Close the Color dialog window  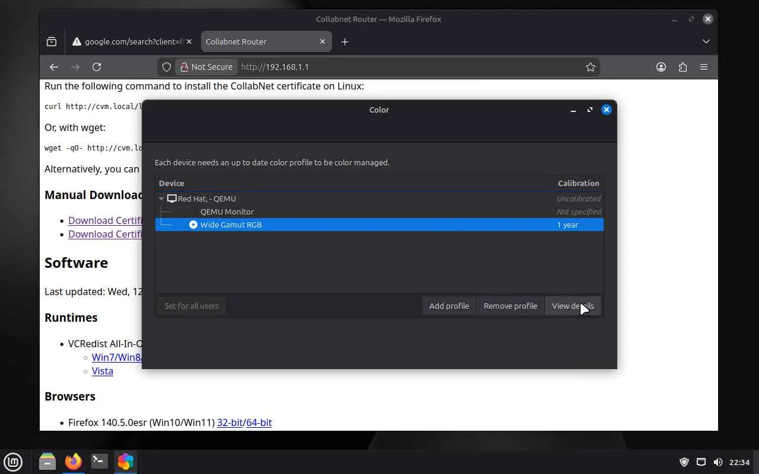607,110
